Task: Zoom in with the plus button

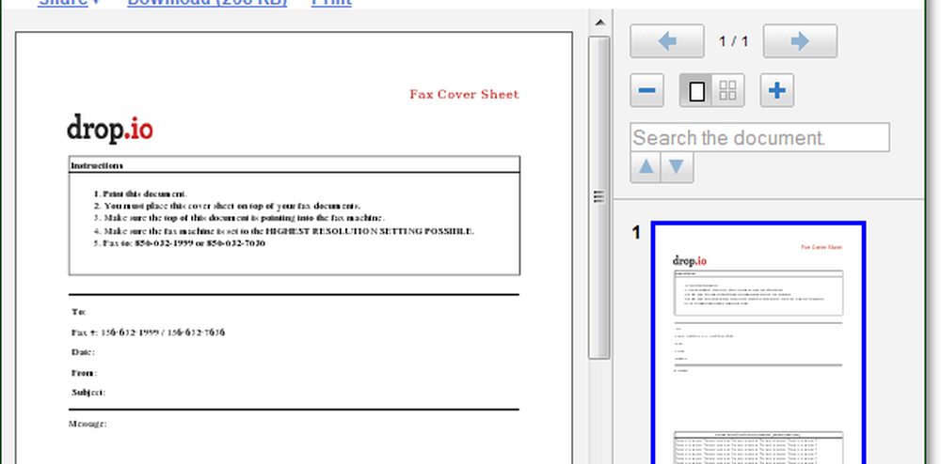Action: 777,91
